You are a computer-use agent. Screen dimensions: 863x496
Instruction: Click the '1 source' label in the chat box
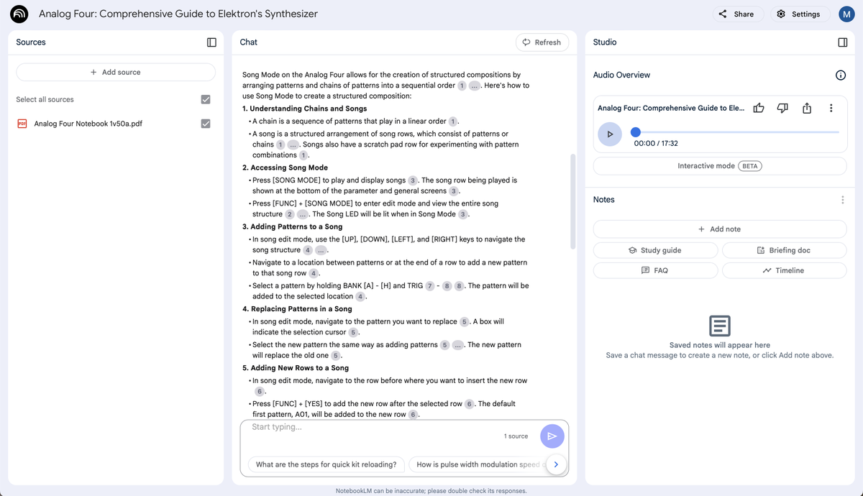coord(516,436)
